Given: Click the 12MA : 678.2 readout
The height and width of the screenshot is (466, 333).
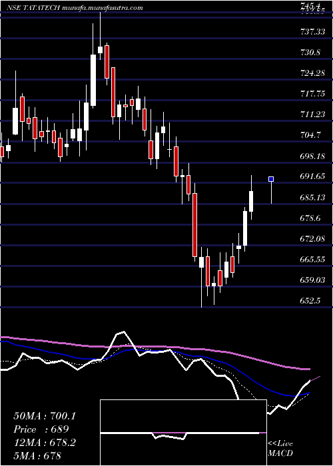Looking at the screenshot, I should coord(45,443).
